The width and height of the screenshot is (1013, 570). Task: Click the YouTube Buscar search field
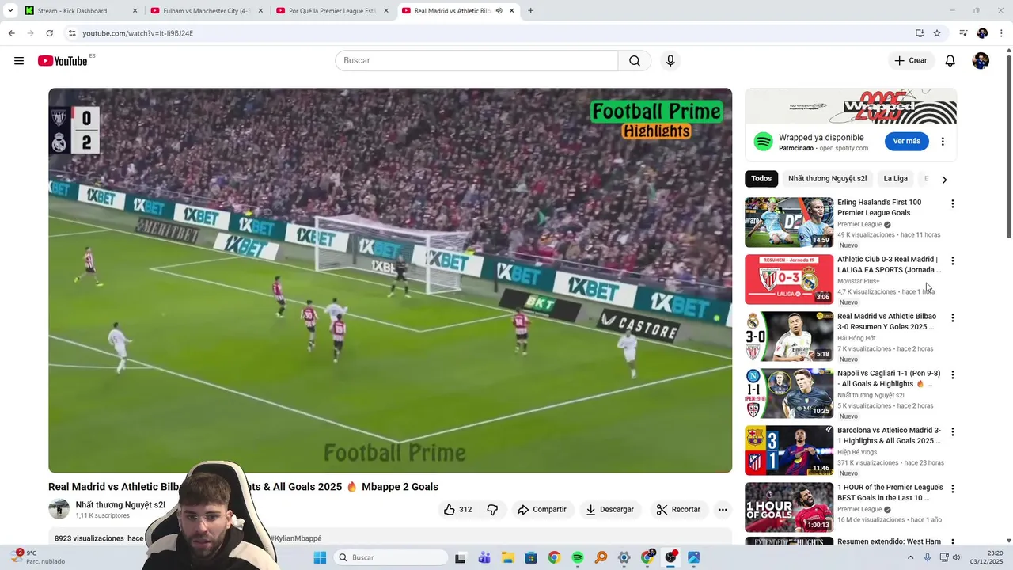[476, 61]
